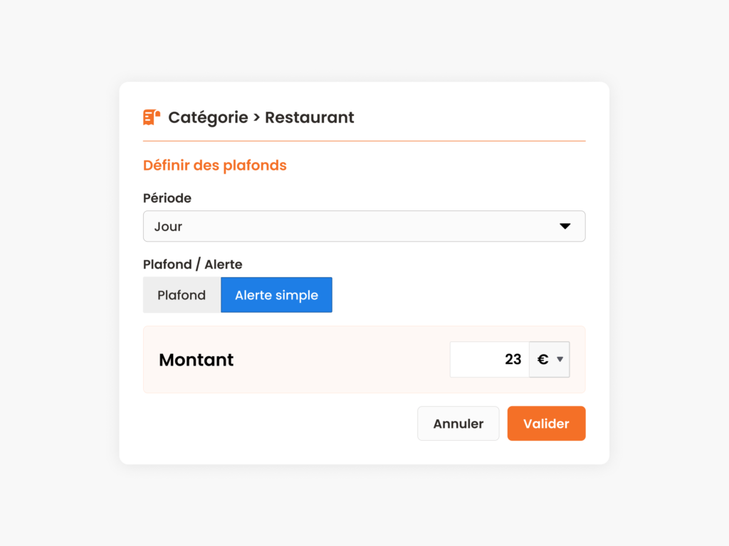Click the dropdown arrow on the Période field
This screenshot has width=729, height=546.
coord(566,226)
